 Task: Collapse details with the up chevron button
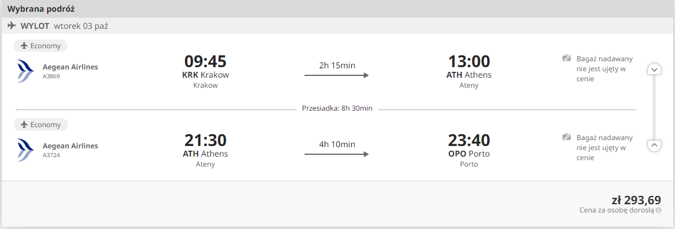(654, 145)
